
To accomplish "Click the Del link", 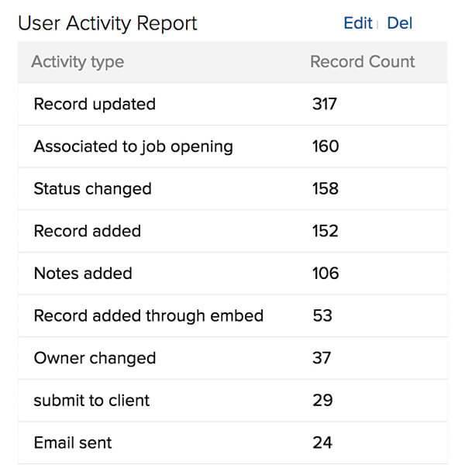I will 399,23.
